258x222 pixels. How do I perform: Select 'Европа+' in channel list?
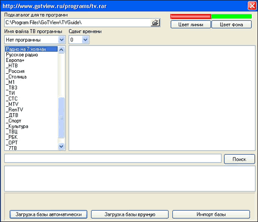[x=31, y=60]
